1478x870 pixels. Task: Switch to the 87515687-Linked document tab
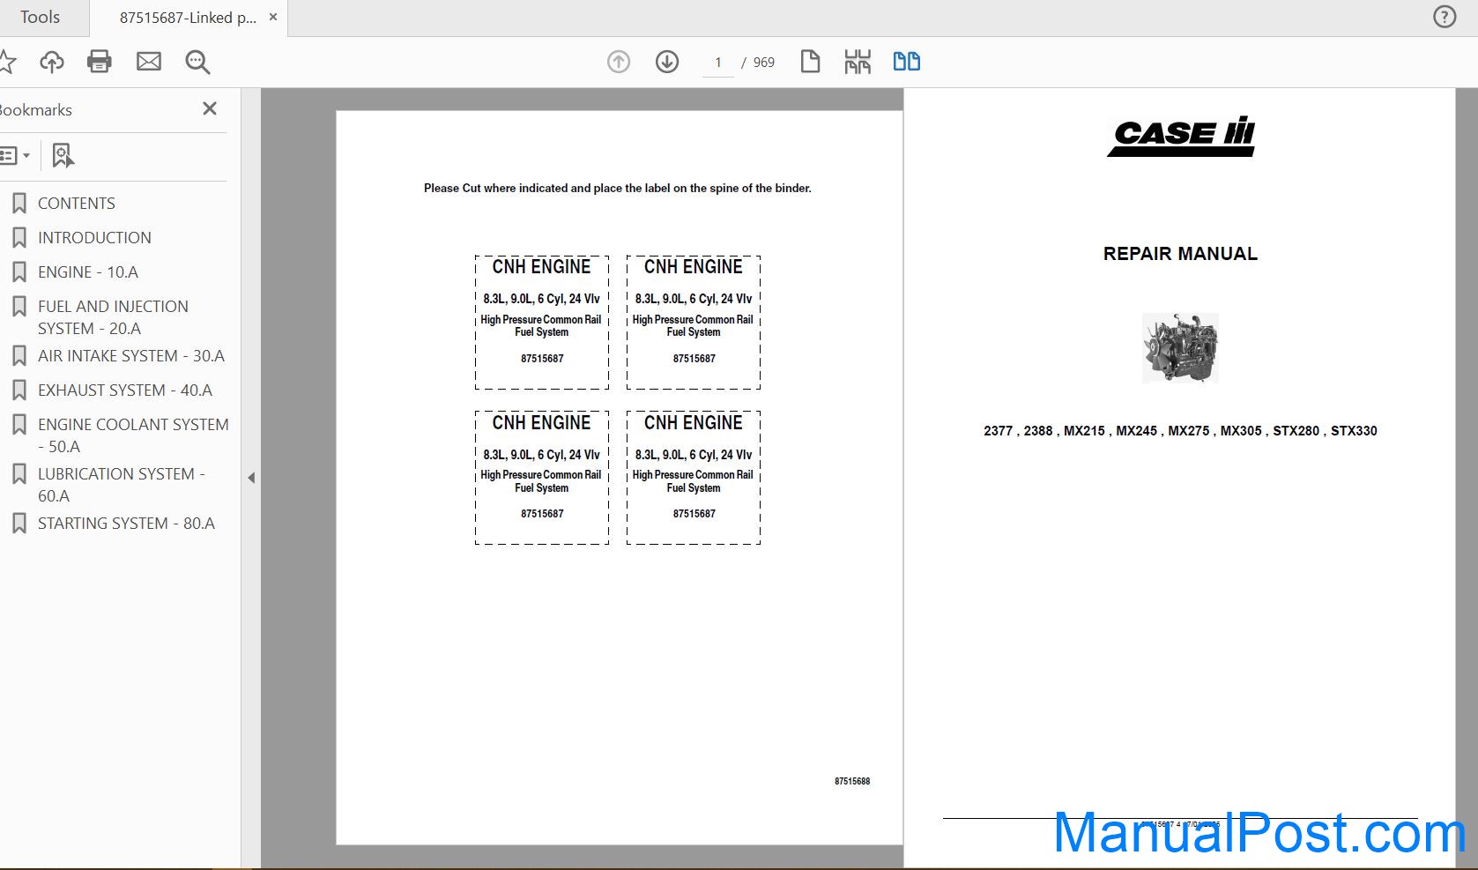pyautogui.click(x=188, y=18)
